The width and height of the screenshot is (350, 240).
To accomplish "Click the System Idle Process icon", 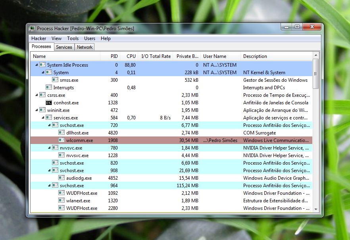I will click(x=42, y=65).
